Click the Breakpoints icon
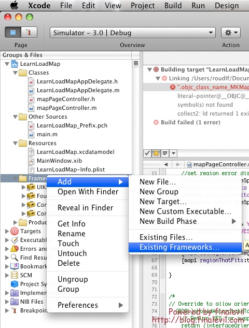 coord(14,310)
